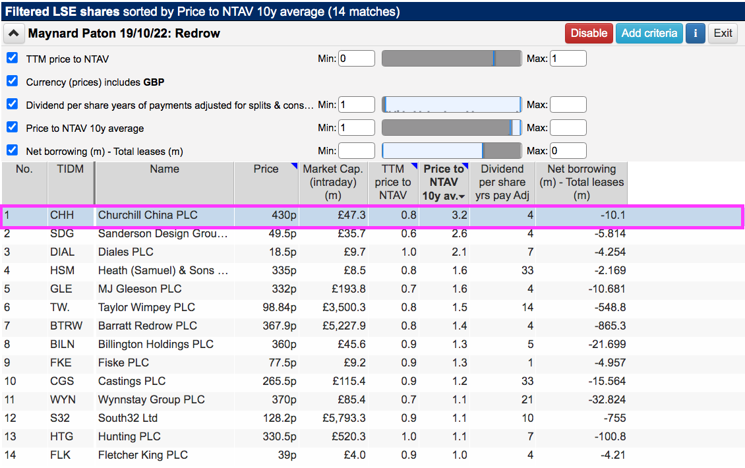Viewport: 745px width, 468px height.
Task: Click the Net borrowing minus Total leases range slider
Action: click(452, 150)
